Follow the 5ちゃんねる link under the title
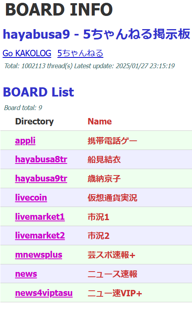 [80, 53]
